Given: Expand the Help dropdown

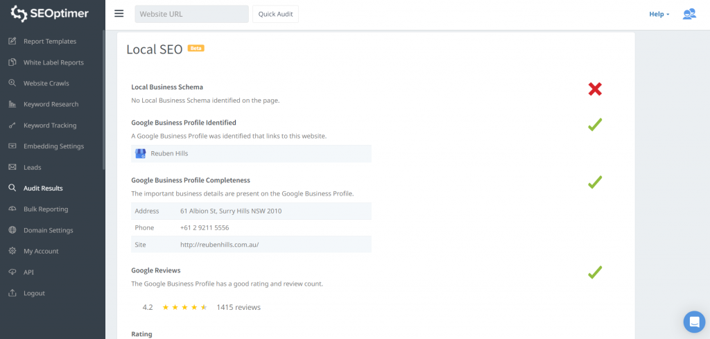Looking at the screenshot, I should point(659,14).
